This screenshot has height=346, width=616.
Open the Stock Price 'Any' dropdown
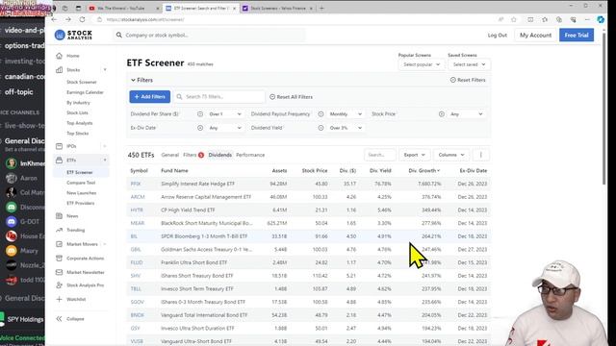tap(466, 114)
